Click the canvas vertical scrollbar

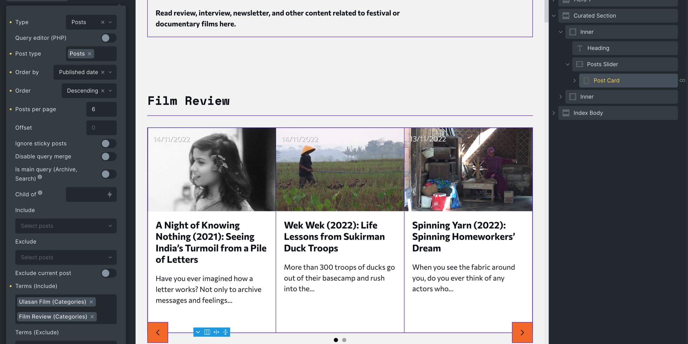click(x=546, y=11)
